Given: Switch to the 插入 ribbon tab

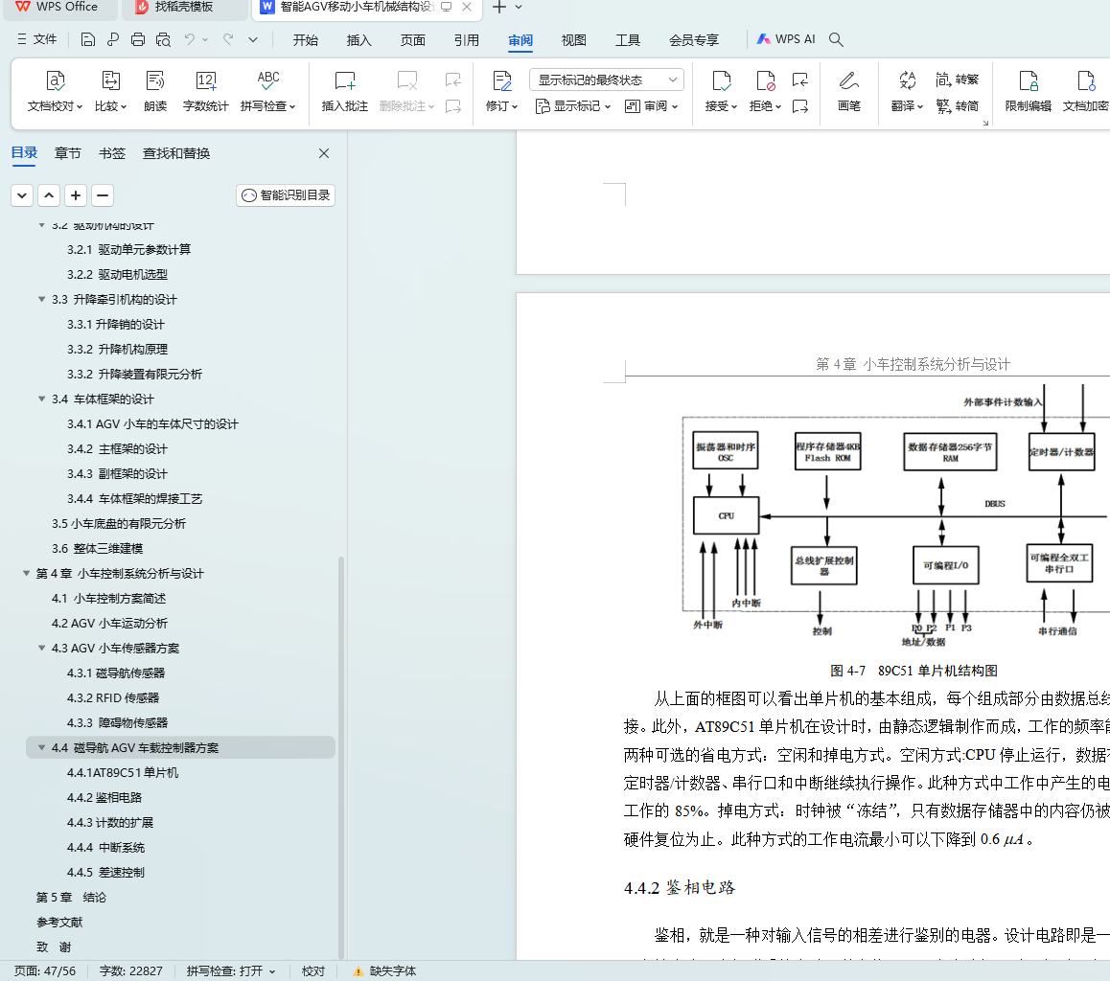Looking at the screenshot, I should (358, 40).
